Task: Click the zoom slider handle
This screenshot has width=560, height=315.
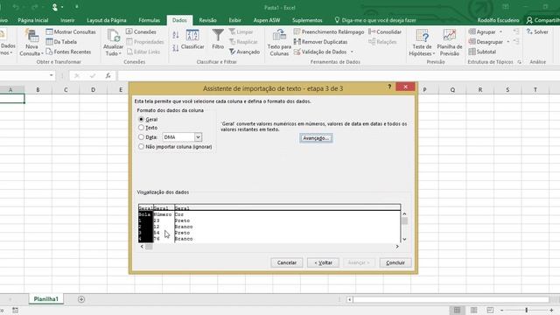Action: point(527,310)
